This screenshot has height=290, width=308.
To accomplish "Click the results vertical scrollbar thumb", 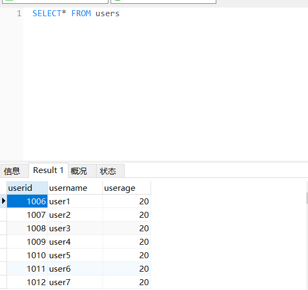I will click(307, 198).
